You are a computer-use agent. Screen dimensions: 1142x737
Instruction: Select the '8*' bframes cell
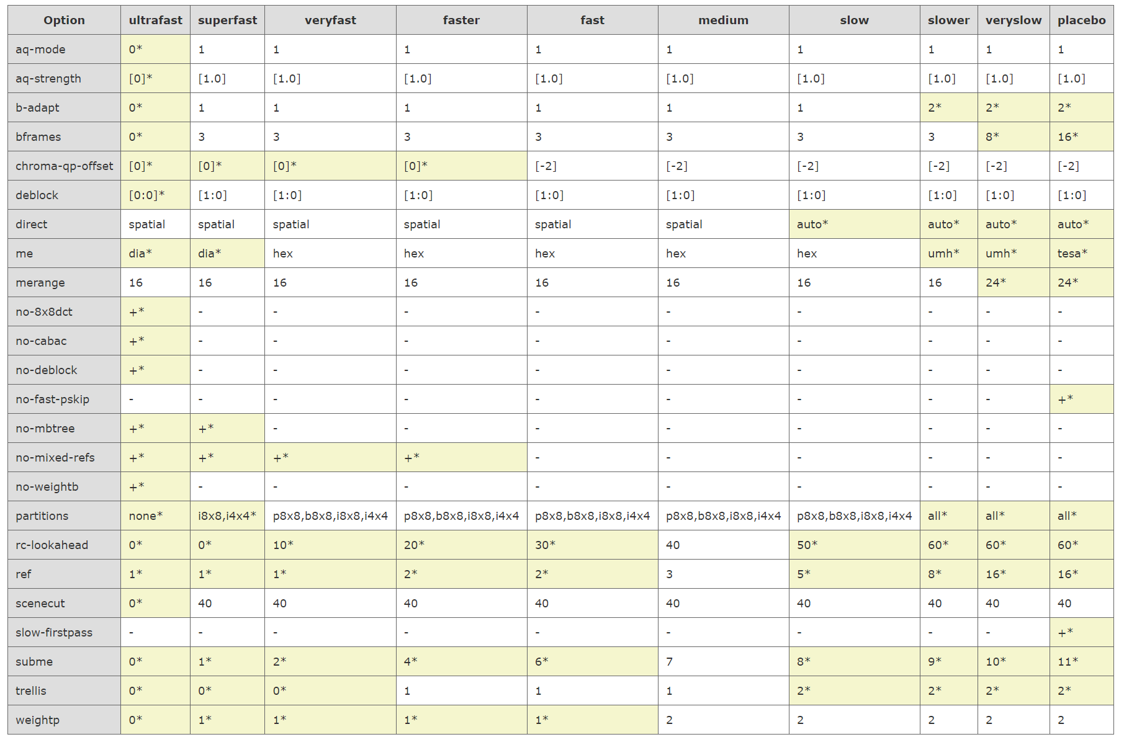[992, 137]
